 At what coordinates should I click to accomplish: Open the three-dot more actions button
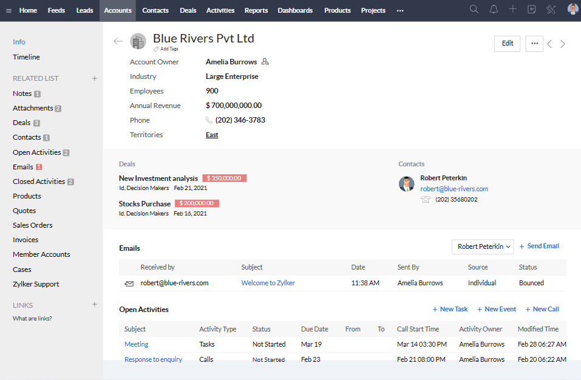click(x=534, y=44)
